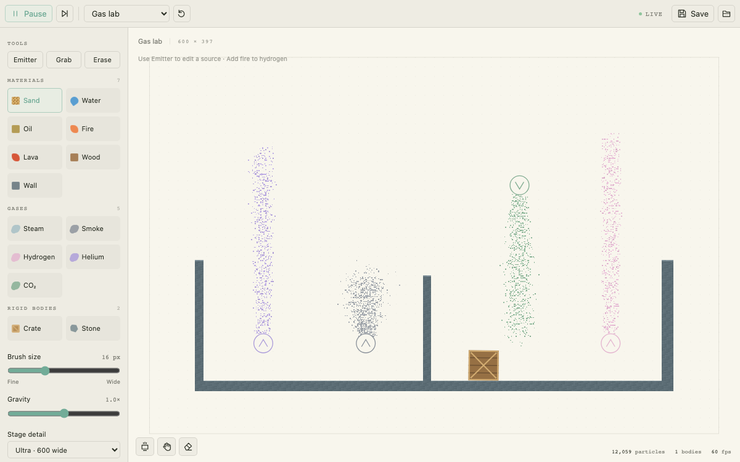Save the current scene
The image size is (740, 462).
[x=693, y=14]
